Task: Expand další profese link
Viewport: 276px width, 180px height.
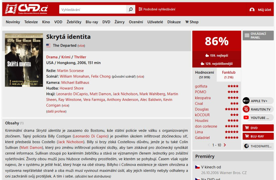Action: coord(56,111)
